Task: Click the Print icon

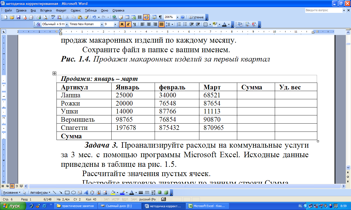Action: (x=39, y=17)
